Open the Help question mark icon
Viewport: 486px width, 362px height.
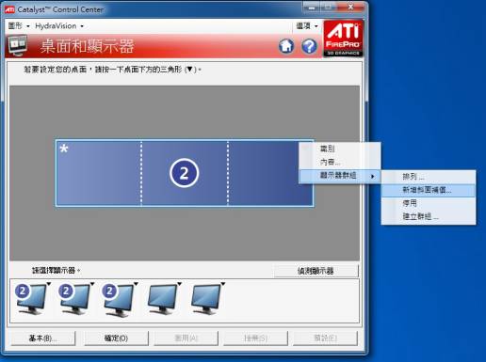tap(309, 46)
